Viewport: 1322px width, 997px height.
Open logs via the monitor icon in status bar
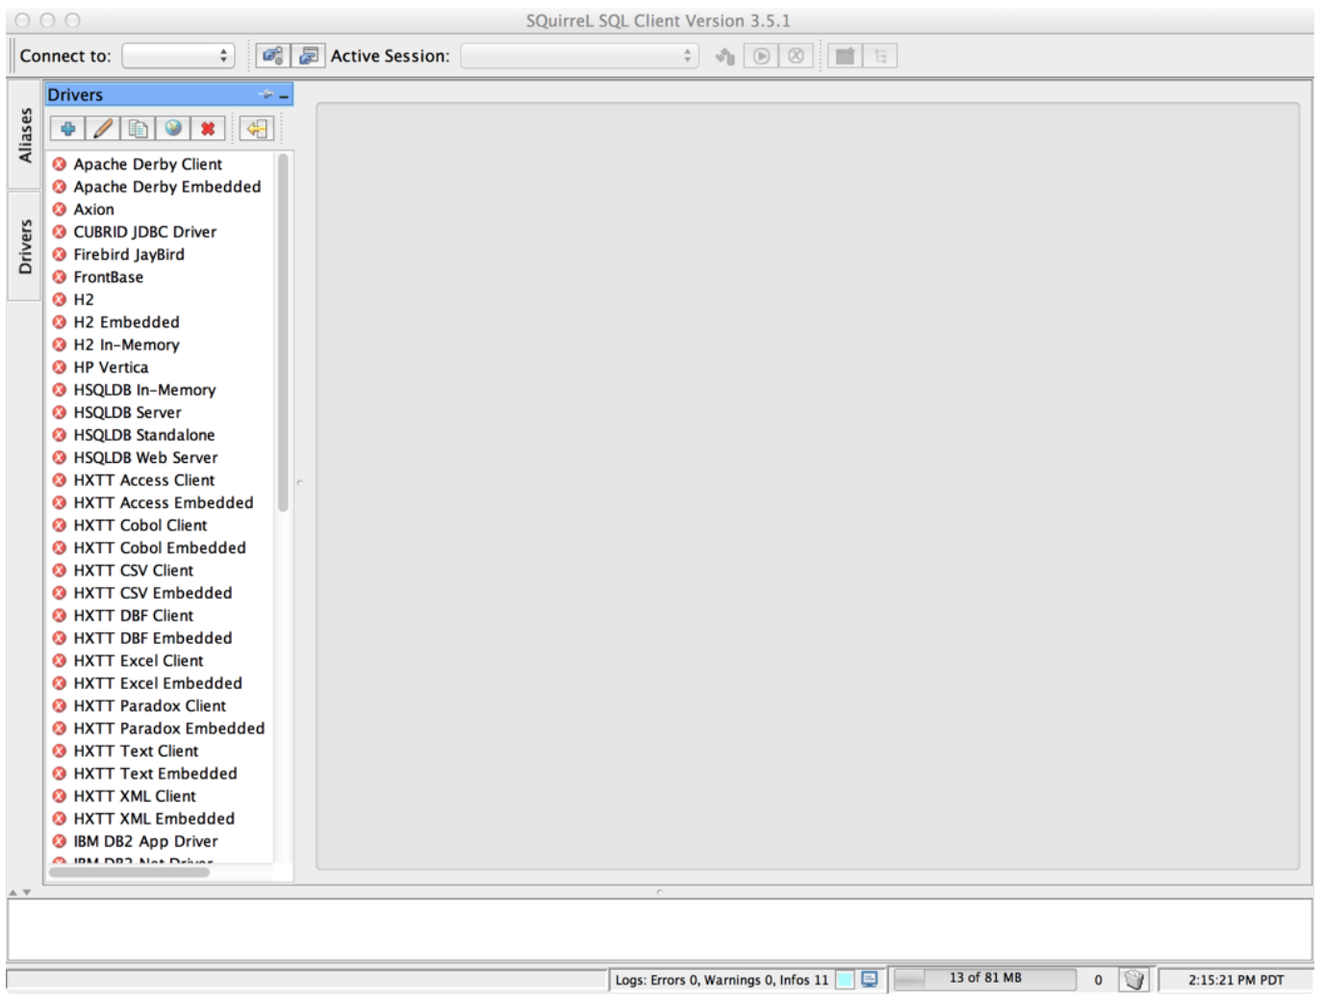870,980
